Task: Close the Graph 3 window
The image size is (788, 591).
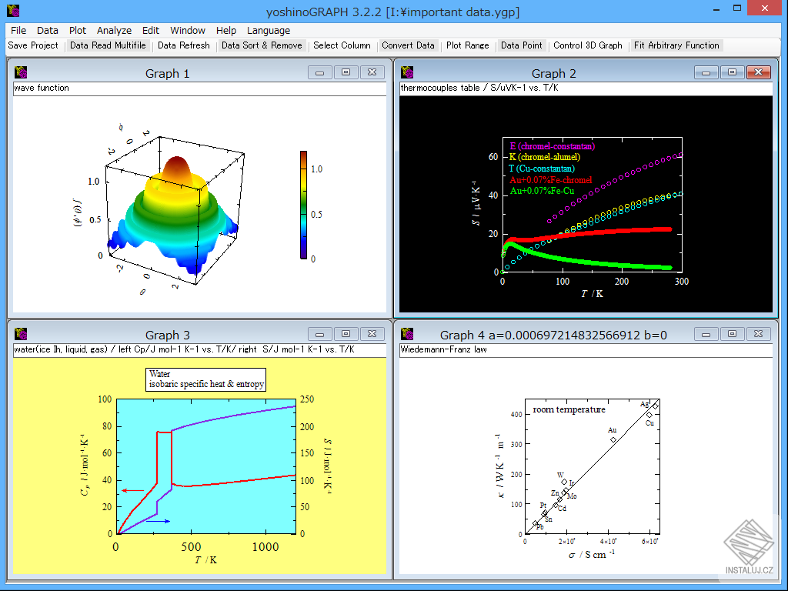Action: tap(372, 334)
